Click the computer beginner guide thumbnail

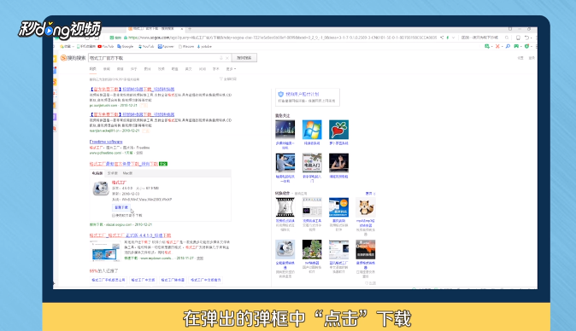[312, 163]
